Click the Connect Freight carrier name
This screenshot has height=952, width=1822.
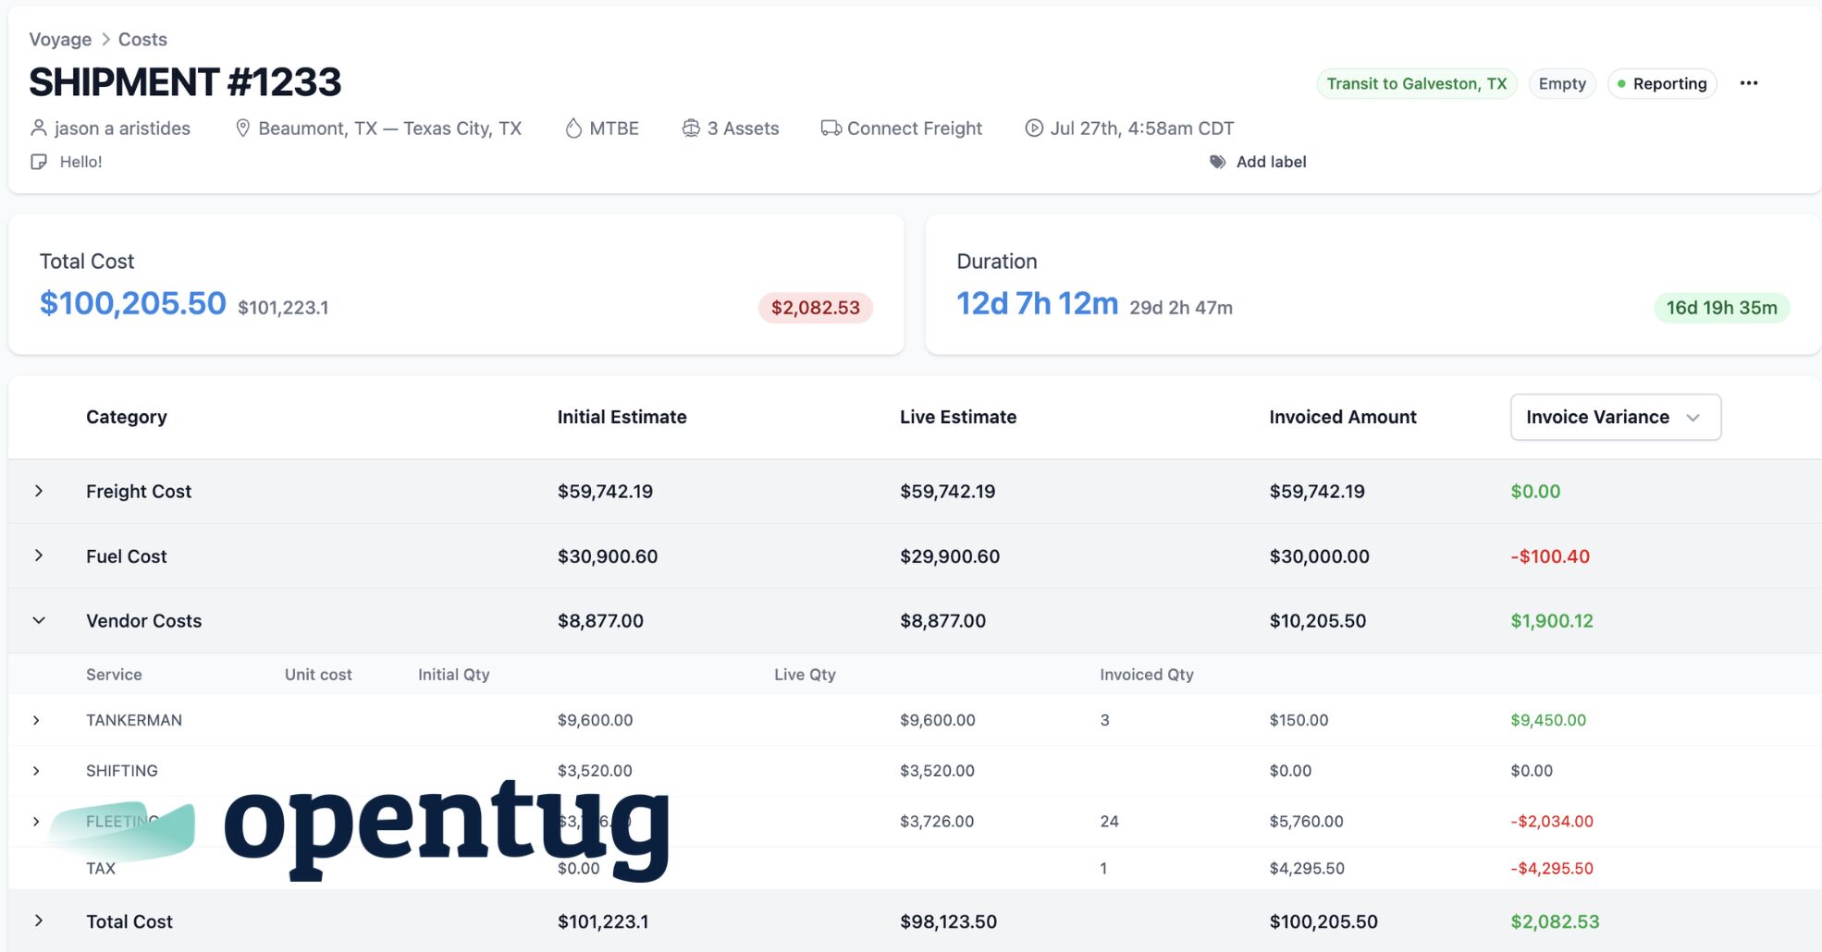pos(915,128)
